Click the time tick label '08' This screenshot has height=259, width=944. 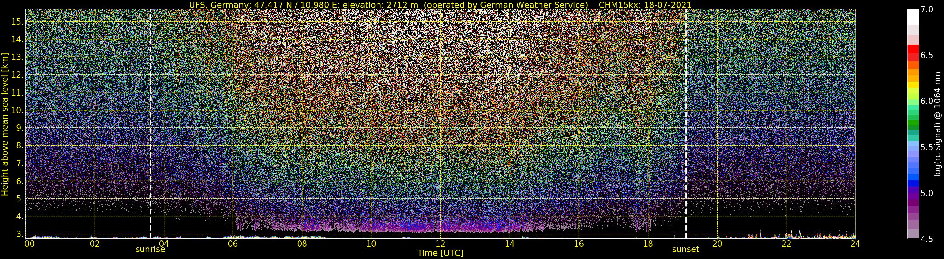point(302,244)
